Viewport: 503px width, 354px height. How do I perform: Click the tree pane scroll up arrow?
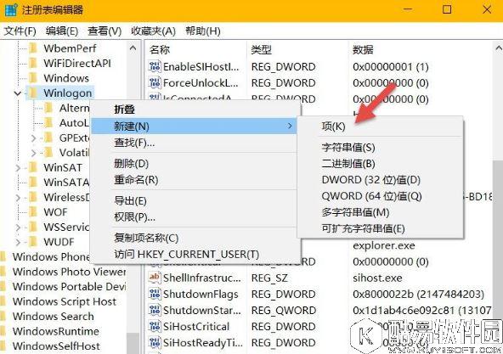click(x=133, y=48)
